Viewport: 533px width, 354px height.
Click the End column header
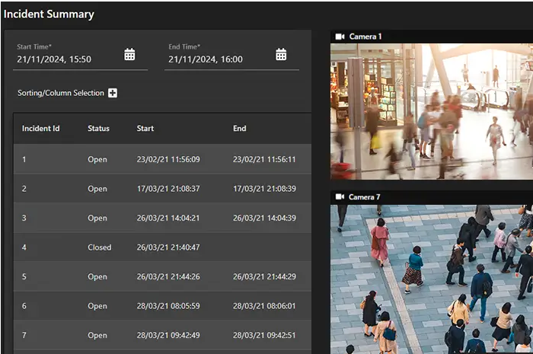click(240, 129)
